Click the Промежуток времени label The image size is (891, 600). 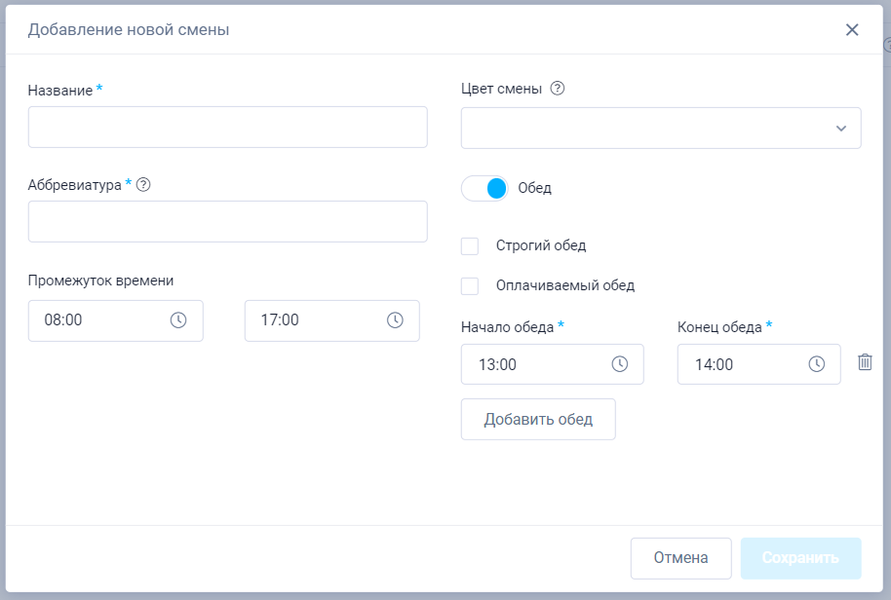[100, 281]
